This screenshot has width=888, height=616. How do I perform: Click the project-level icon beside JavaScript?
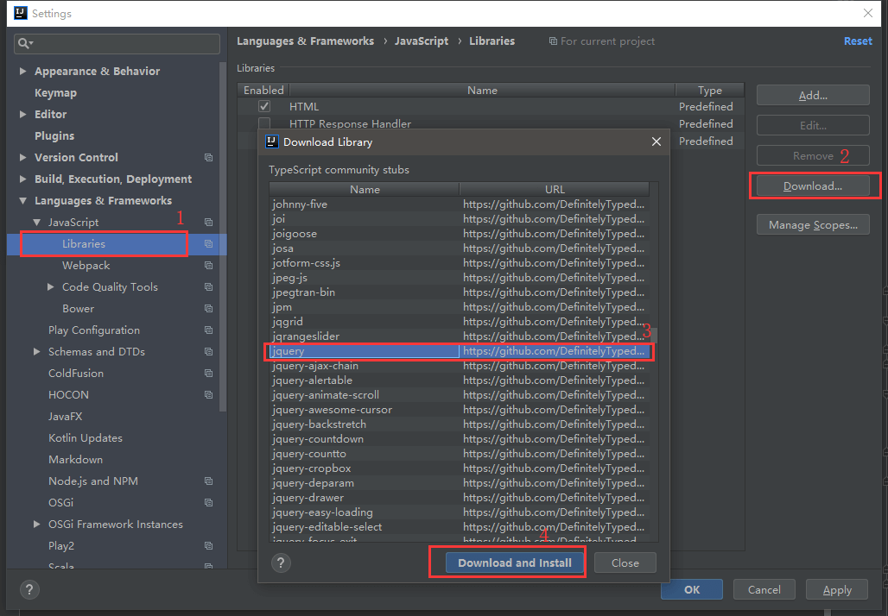coord(208,223)
